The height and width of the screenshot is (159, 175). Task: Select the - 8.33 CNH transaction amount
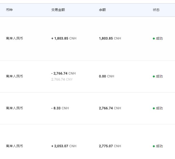click(60, 108)
